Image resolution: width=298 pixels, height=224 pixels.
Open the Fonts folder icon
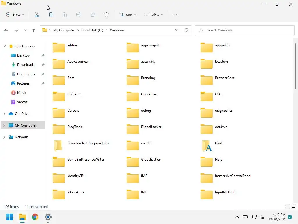click(x=207, y=146)
